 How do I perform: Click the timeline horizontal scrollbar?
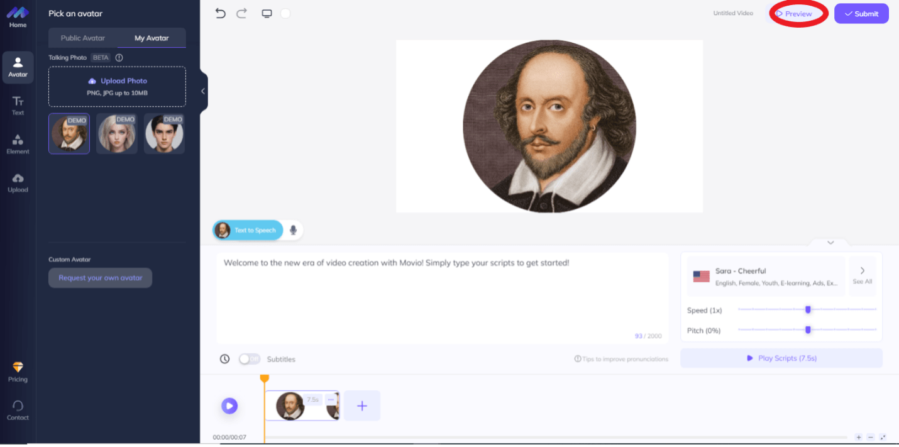point(556,437)
